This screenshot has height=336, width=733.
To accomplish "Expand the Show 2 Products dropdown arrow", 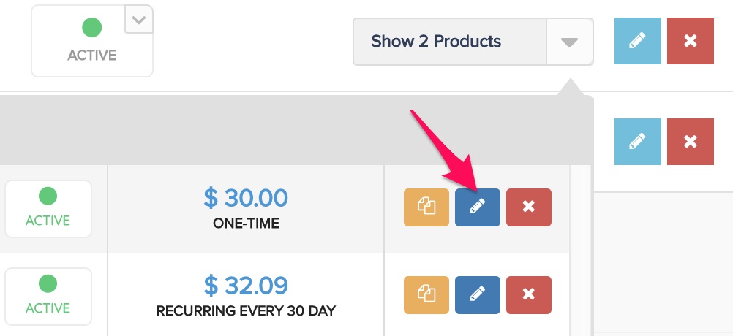I will [x=570, y=42].
